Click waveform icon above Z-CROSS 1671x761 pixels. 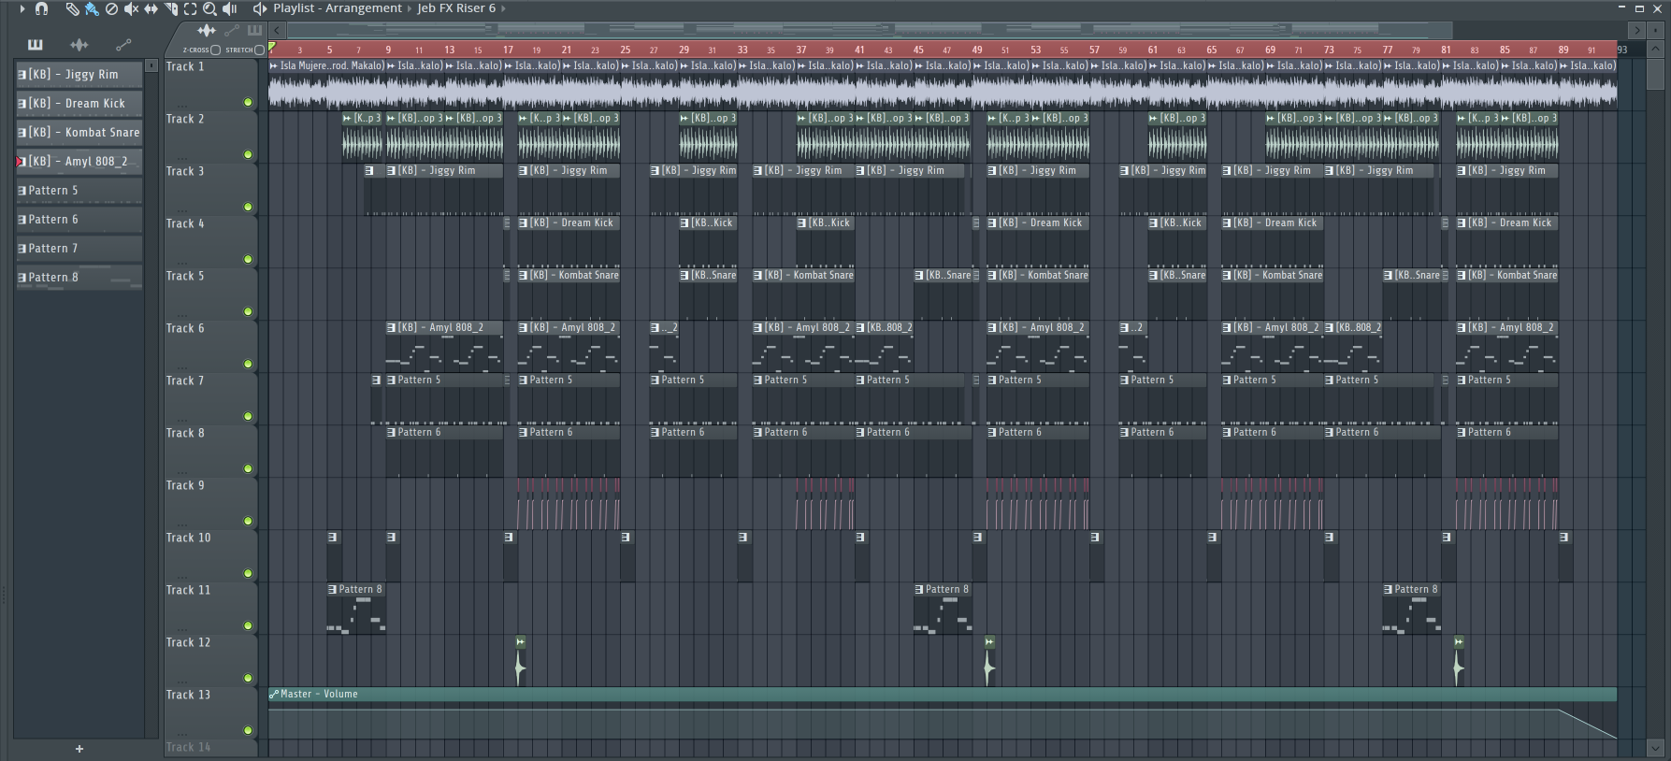(x=206, y=31)
